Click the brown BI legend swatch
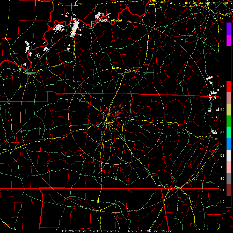Image resolution: width=233 pixels, height=233 pixels. click(229, 190)
